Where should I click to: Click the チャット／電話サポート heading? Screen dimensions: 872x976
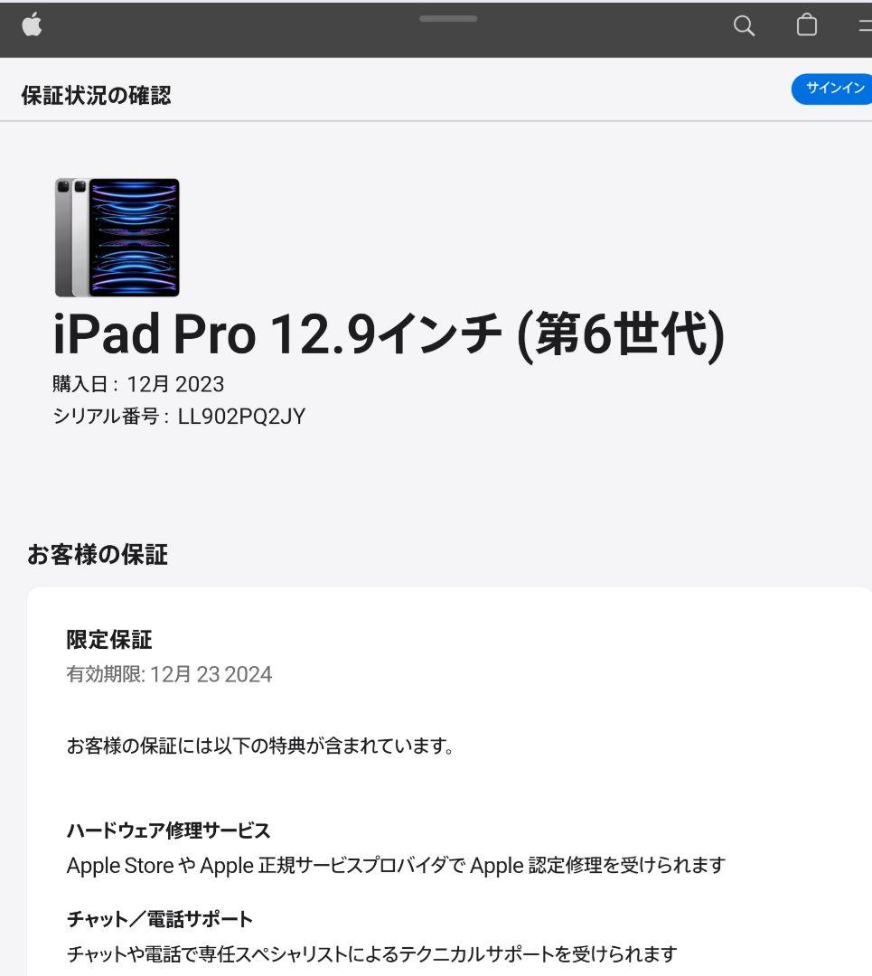coord(159,919)
